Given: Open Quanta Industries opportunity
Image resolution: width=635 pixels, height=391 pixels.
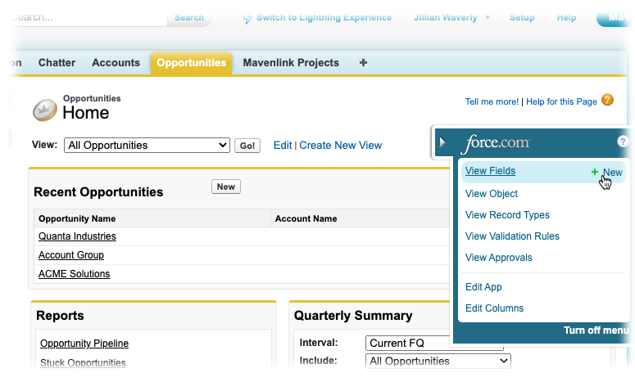Looking at the screenshot, I should [x=77, y=236].
